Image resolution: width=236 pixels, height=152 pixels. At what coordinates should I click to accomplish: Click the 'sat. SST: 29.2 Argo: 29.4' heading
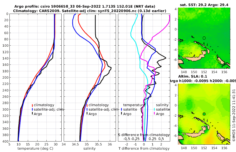[x=204, y=5]
